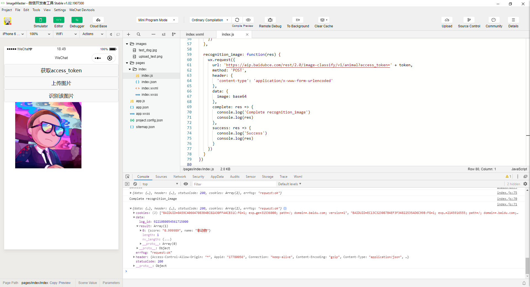This screenshot has width=530, height=287.
Task: Open project.config.json file
Action: click(149, 120)
